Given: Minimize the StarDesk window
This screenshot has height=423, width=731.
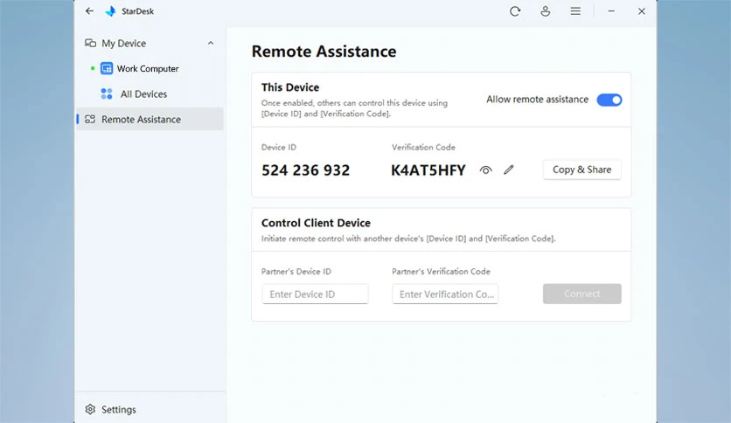Looking at the screenshot, I should point(611,11).
